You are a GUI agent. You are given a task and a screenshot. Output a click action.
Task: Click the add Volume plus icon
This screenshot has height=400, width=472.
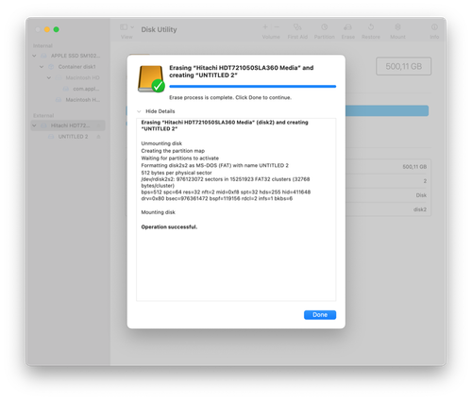(x=265, y=27)
